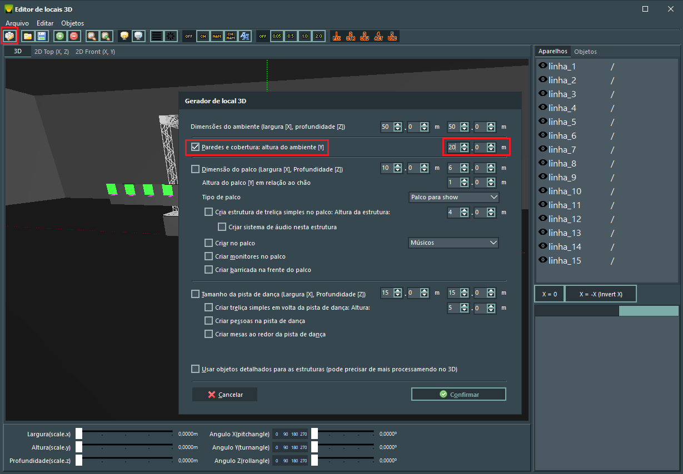Select the orange 1 FIX toolbar icon
The image size is (683, 474).
pyautogui.click(x=336, y=36)
